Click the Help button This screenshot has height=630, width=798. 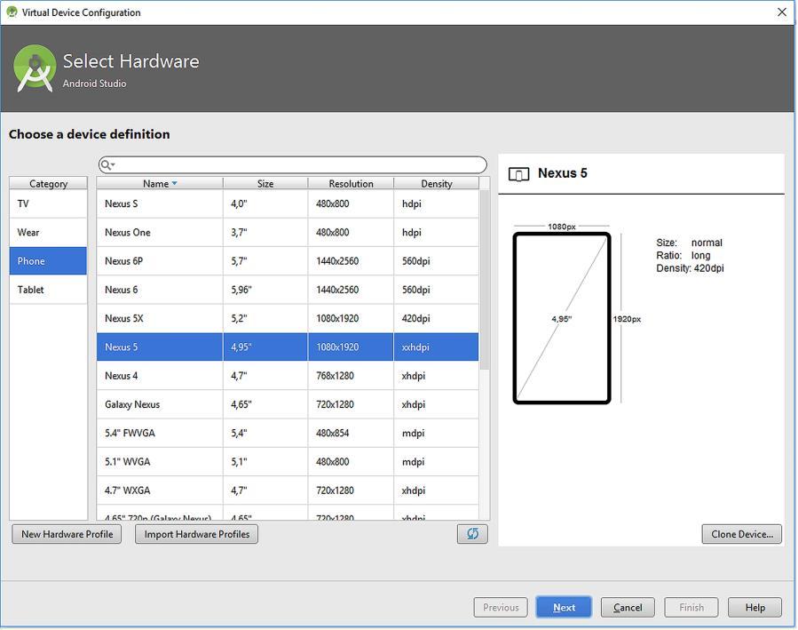755,607
